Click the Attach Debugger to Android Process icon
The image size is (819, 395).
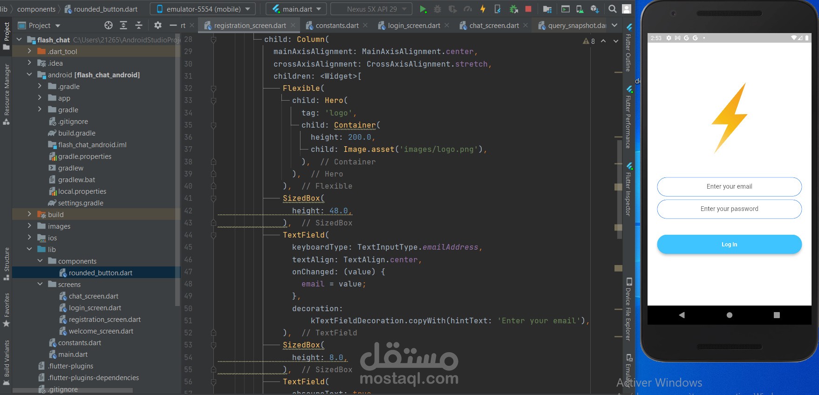click(513, 9)
